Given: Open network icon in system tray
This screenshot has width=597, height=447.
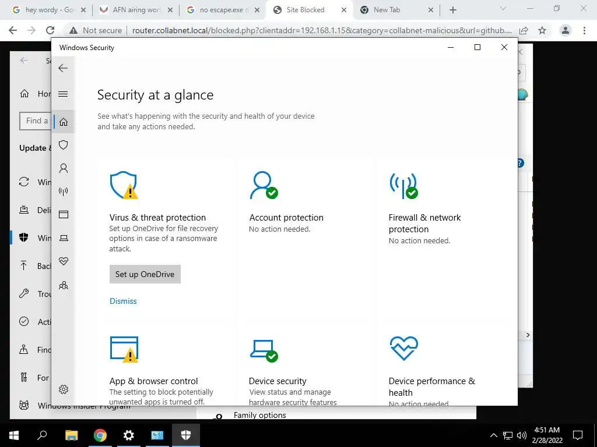Looking at the screenshot, I should [x=508, y=435].
